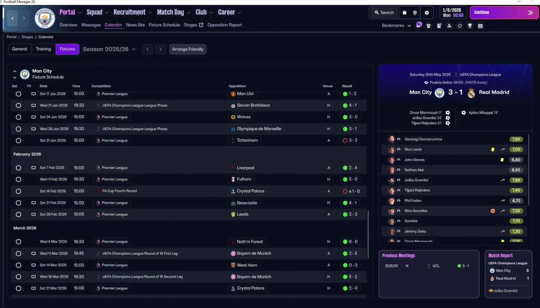
Task: Click the shirt shortcut icon
Action: pyautogui.click(x=429, y=26)
